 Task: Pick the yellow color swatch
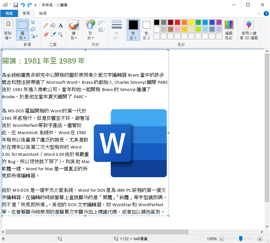pos(191,22)
